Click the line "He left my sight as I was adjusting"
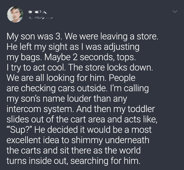 (x=73, y=47)
